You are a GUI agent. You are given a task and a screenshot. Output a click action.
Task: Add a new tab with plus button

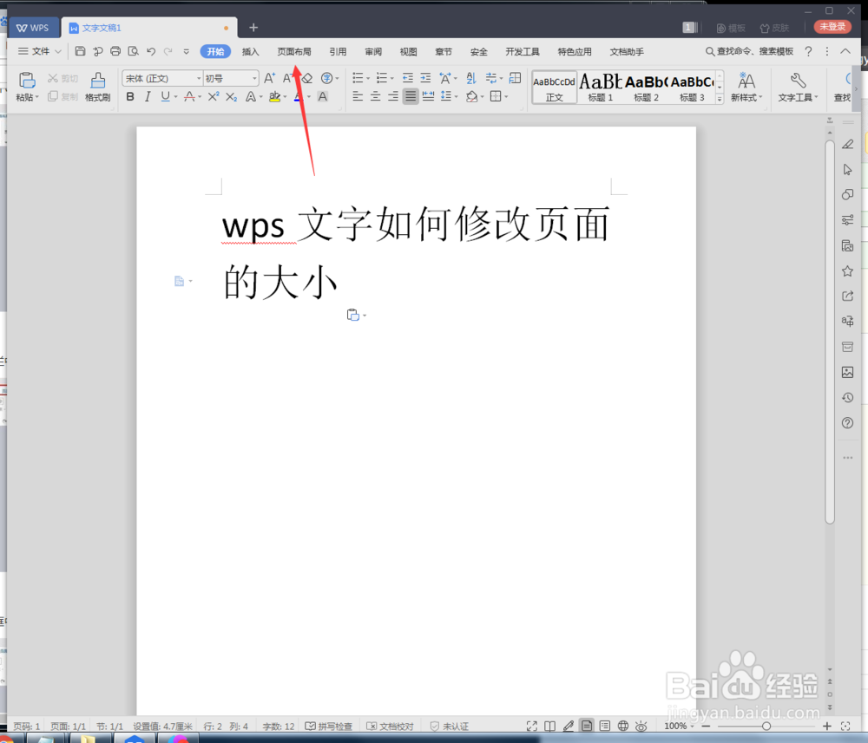253,28
